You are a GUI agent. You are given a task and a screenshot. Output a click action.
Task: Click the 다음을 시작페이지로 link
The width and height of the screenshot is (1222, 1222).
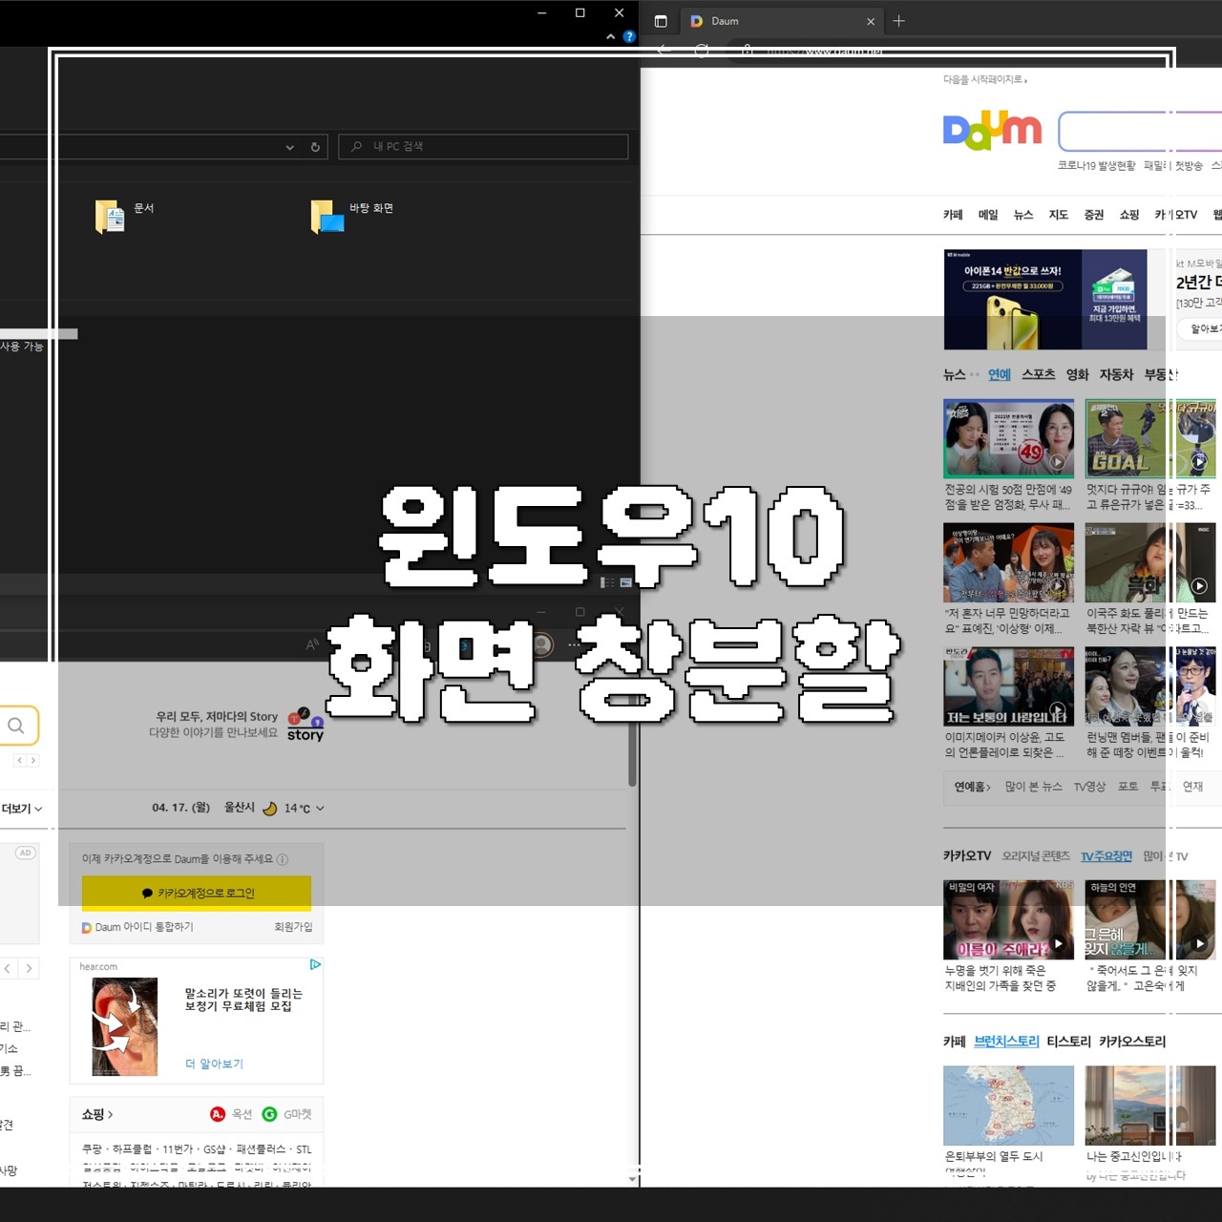tap(984, 79)
